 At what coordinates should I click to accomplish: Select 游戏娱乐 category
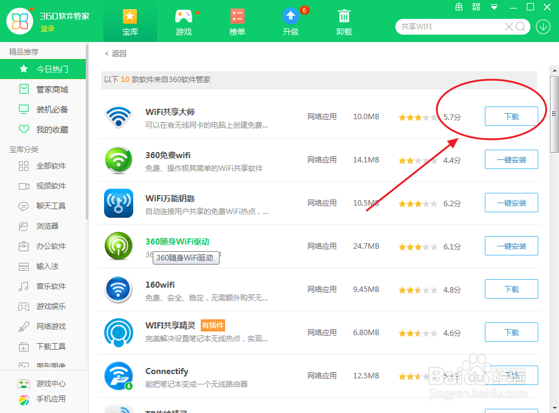pos(43,307)
